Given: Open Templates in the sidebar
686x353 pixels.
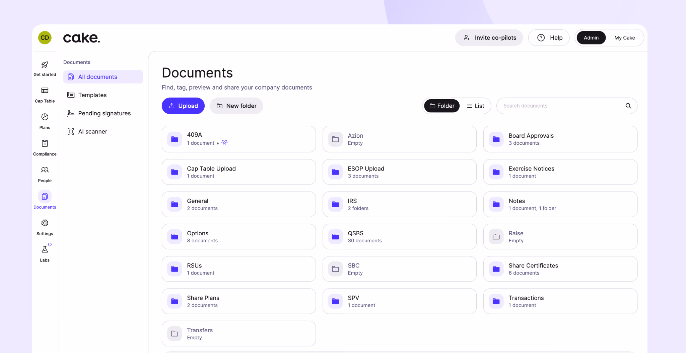Looking at the screenshot, I should [x=103, y=95].
